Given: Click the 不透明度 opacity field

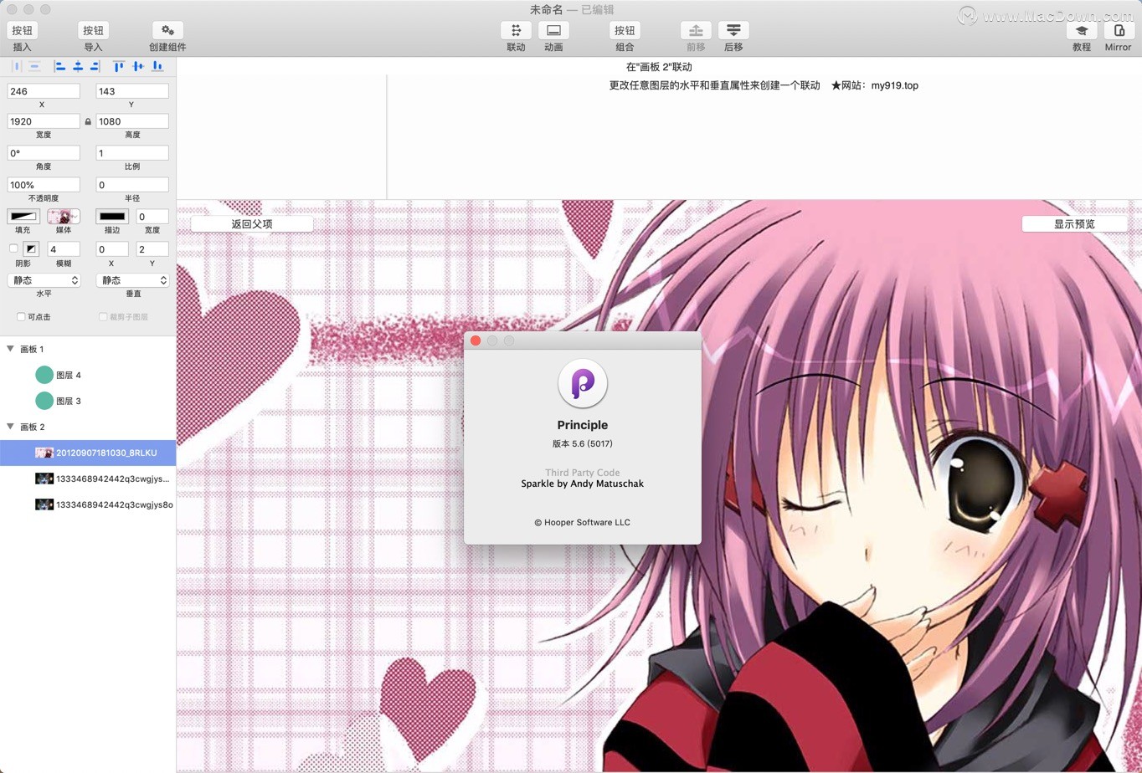Looking at the screenshot, I should 44,185.
